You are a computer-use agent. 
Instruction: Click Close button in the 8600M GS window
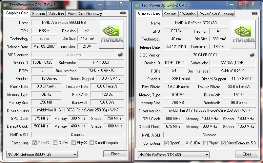pos(115,154)
